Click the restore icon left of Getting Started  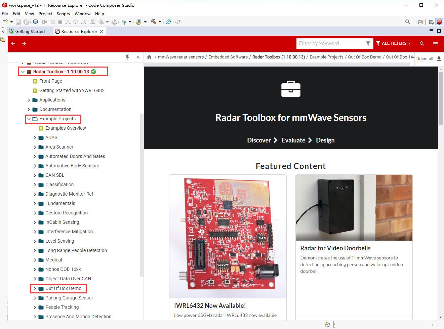pyautogui.click(x=3, y=32)
